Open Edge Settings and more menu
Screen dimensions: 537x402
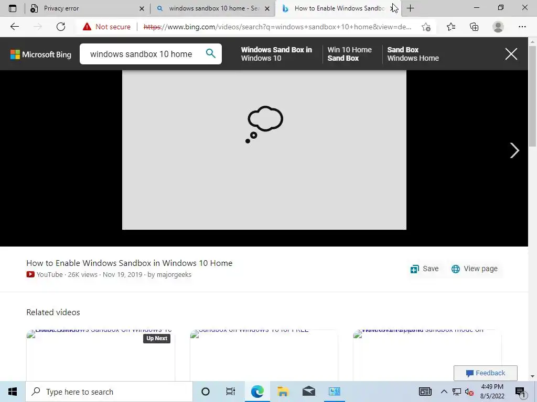[522, 27]
